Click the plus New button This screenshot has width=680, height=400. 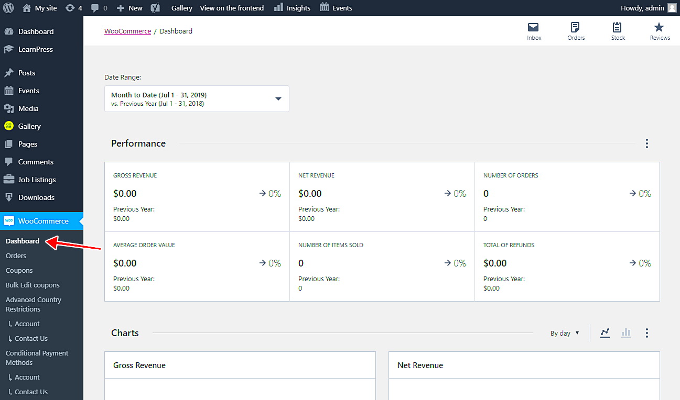point(129,8)
